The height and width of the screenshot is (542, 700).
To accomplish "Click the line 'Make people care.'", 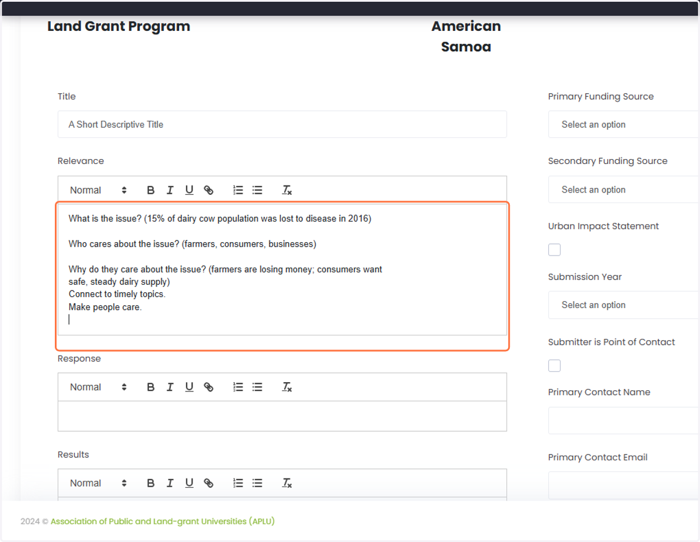I will pos(105,307).
